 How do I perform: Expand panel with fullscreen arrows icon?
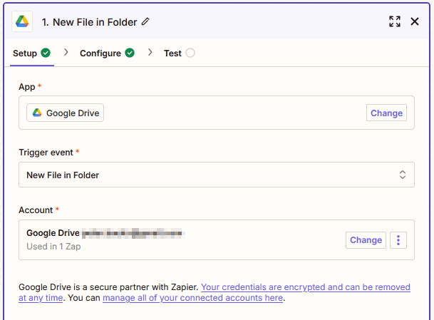pos(395,21)
